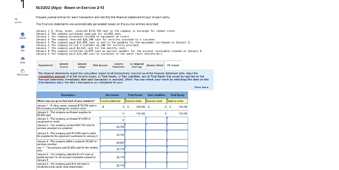Click January 4 Total Liabilities field
The image size is (339, 170).
tap(156, 127)
